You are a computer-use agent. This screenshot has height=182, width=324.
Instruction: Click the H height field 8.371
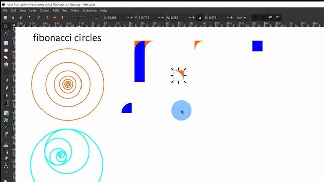pos(217,18)
